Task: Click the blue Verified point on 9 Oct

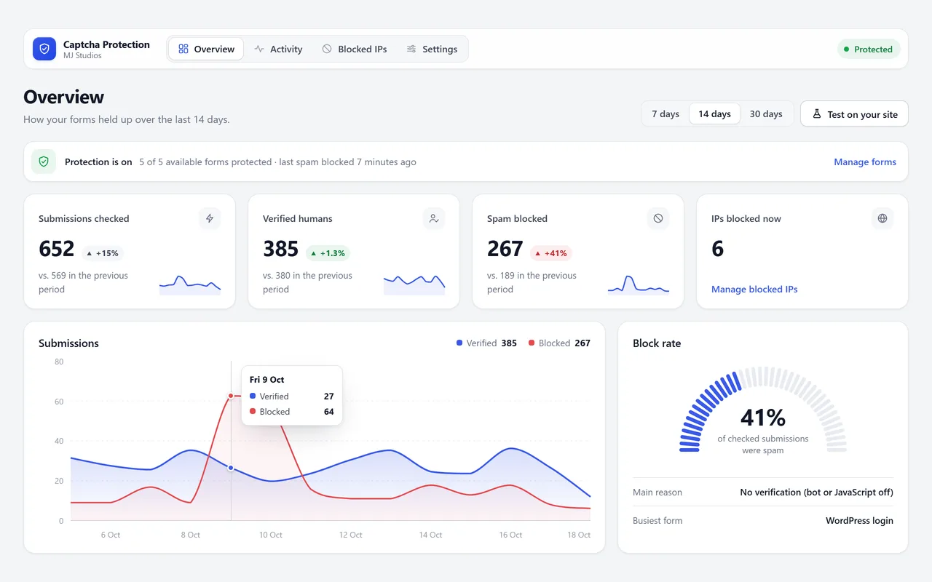Action: click(231, 468)
